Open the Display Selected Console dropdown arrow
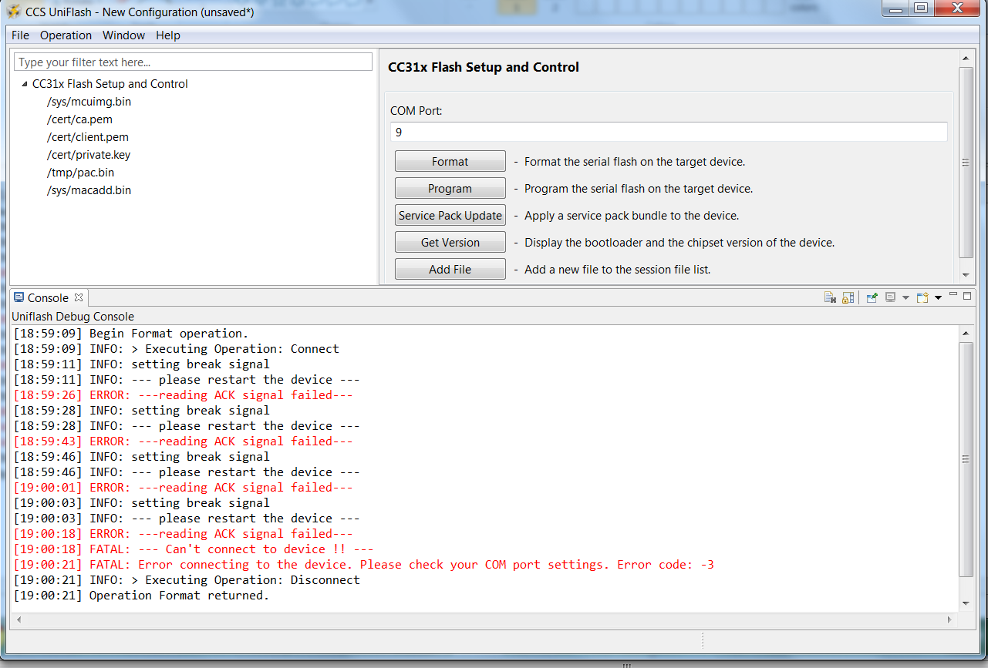Image resolution: width=988 pixels, height=668 pixels. [x=905, y=297]
